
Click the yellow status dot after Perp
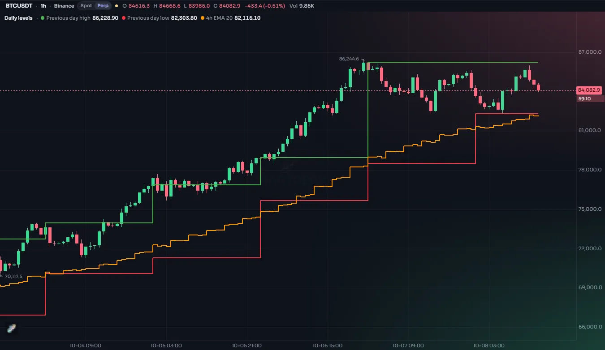[117, 6]
